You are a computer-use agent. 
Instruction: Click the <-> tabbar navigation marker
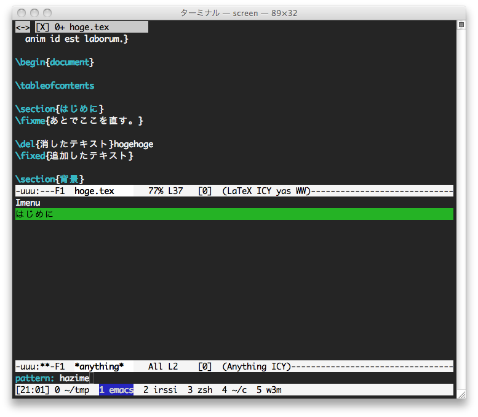(x=23, y=27)
